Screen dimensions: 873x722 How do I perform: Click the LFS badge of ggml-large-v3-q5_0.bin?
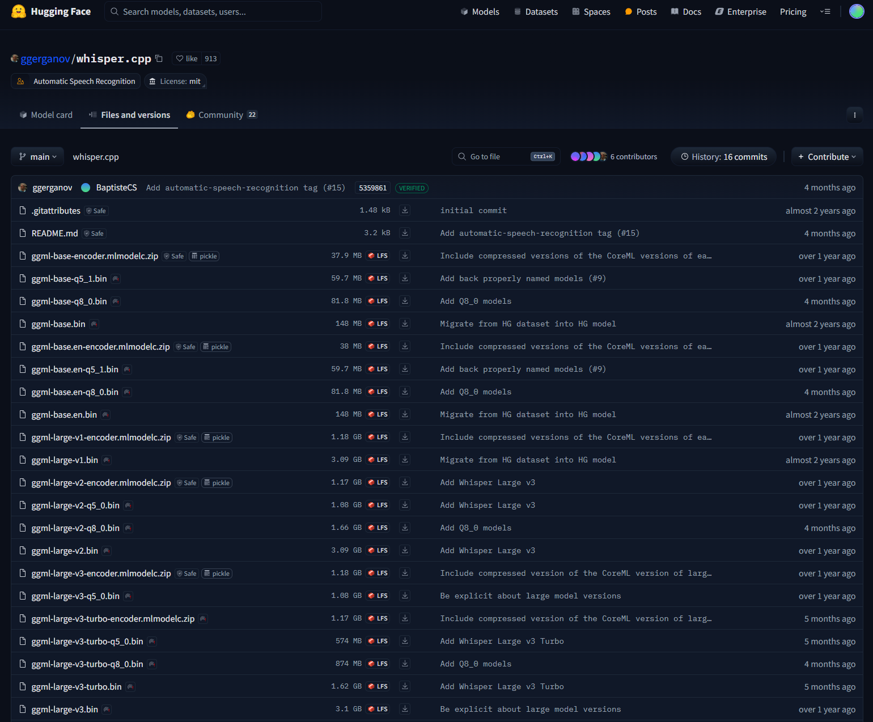click(378, 596)
